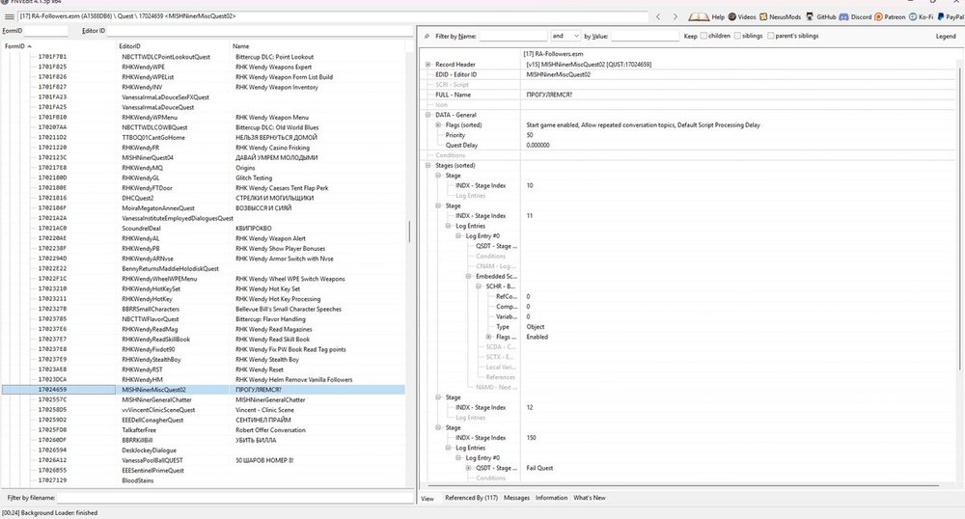
Task: Enable the parent's siblings checkbox
Action: [770, 36]
